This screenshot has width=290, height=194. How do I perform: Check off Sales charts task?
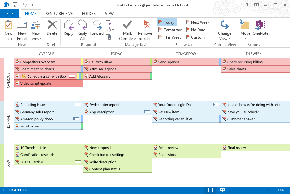pos(224,69)
